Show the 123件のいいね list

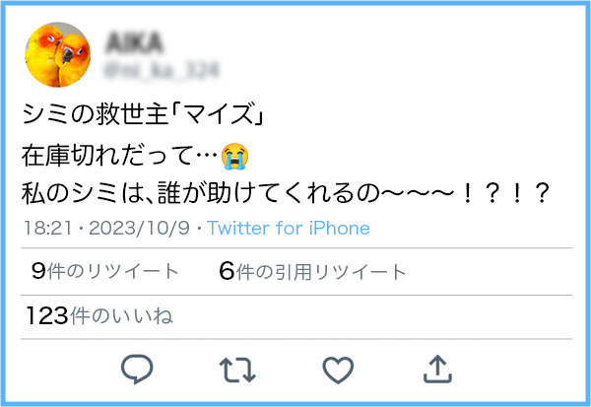(99, 315)
